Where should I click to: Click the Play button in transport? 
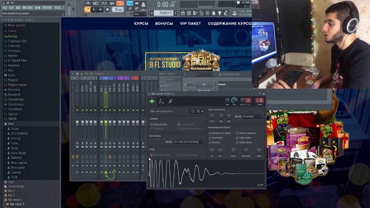[94, 10]
